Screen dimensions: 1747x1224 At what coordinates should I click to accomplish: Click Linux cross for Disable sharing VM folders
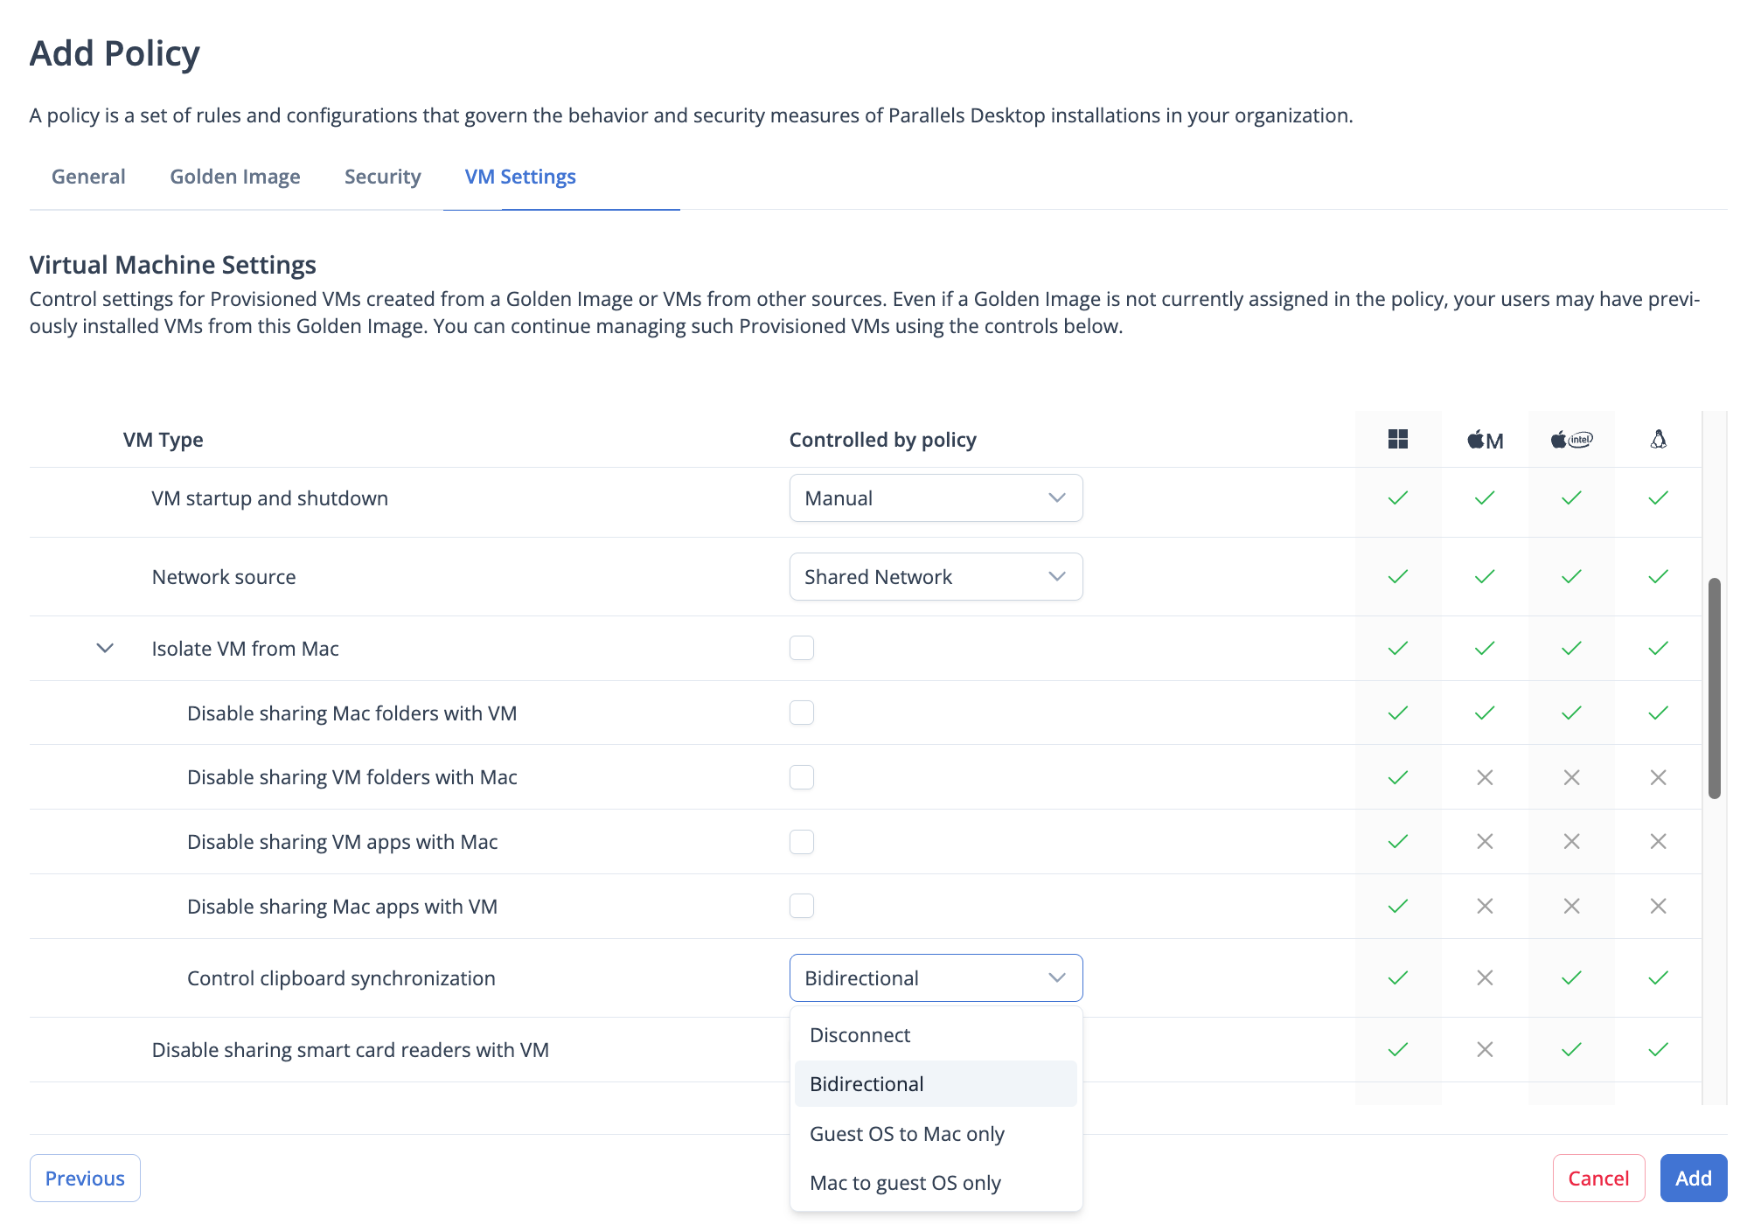(1658, 777)
